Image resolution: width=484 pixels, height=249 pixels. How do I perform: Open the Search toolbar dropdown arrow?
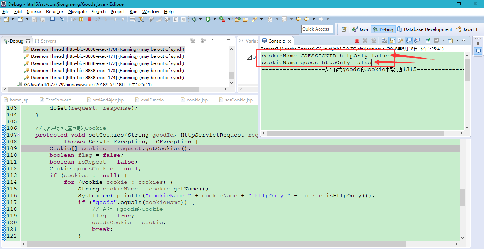261,19
